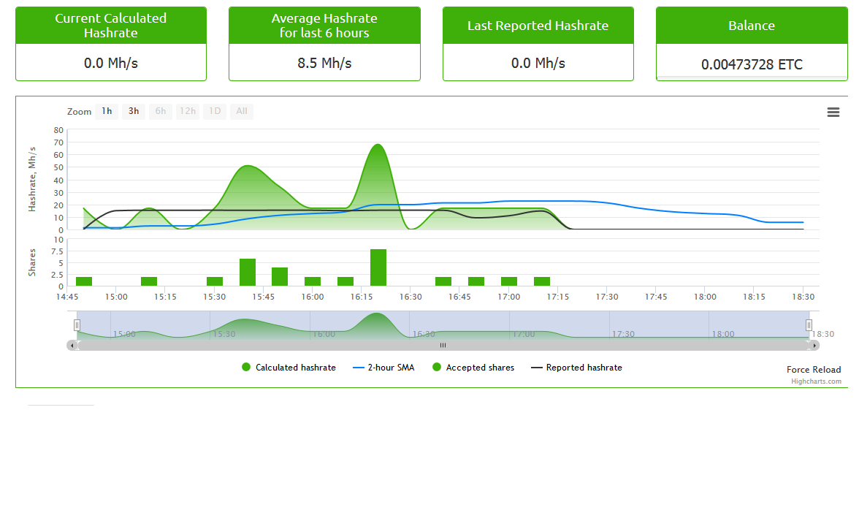Click the Balance value panel
The height and width of the screenshot is (513, 859).
(752, 63)
